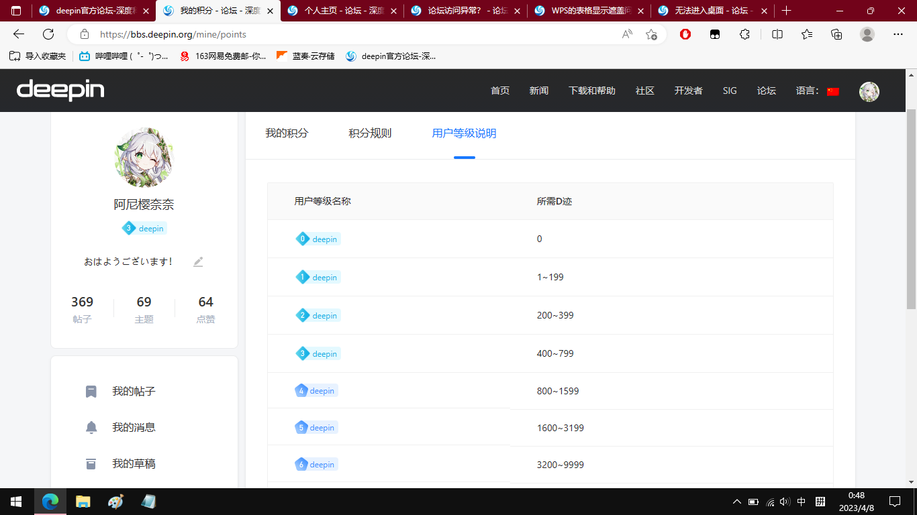Open the 163网易免费邮 bookmark

click(222, 56)
